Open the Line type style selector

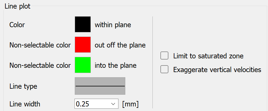pos(100,86)
